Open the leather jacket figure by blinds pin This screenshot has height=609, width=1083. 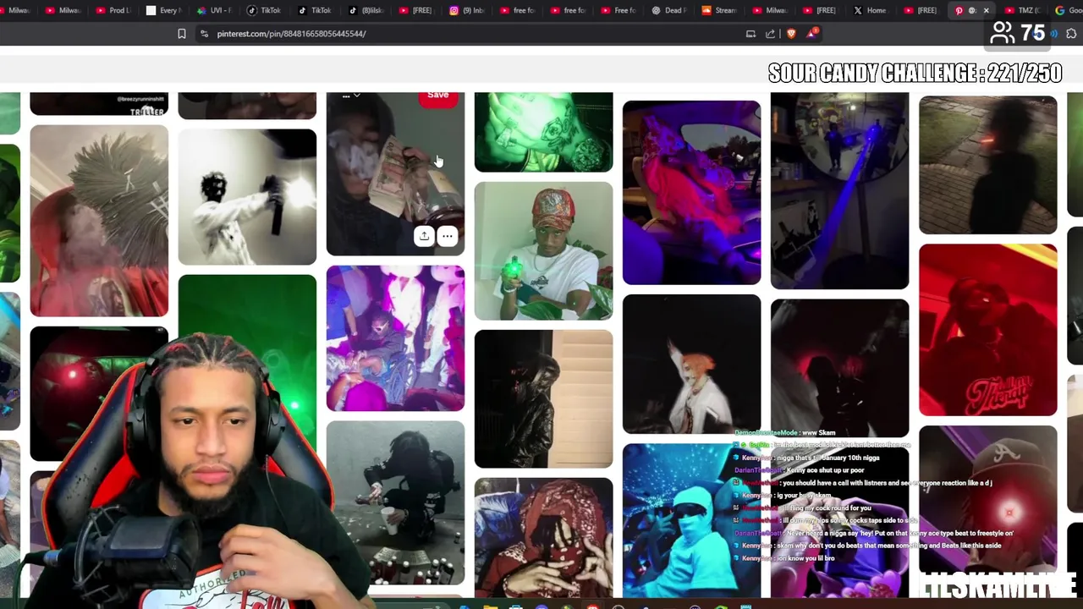coord(543,399)
